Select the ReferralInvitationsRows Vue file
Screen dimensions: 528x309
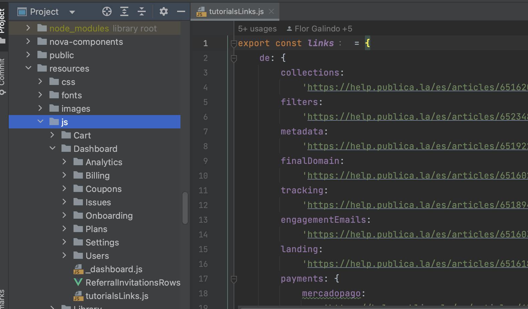pos(133,283)
